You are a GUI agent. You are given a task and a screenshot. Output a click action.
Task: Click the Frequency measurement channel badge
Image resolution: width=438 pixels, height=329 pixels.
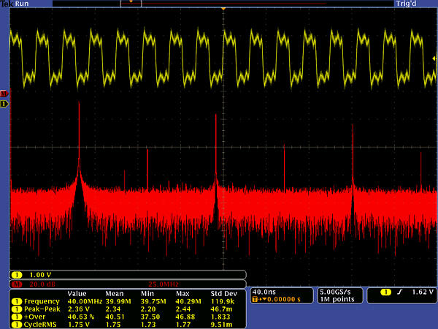coord(16,301)
